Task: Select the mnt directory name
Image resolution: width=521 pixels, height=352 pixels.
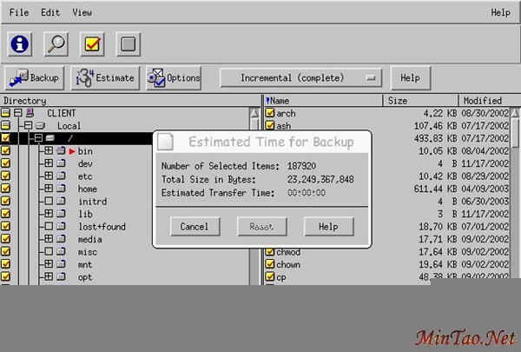Action: 85,264
